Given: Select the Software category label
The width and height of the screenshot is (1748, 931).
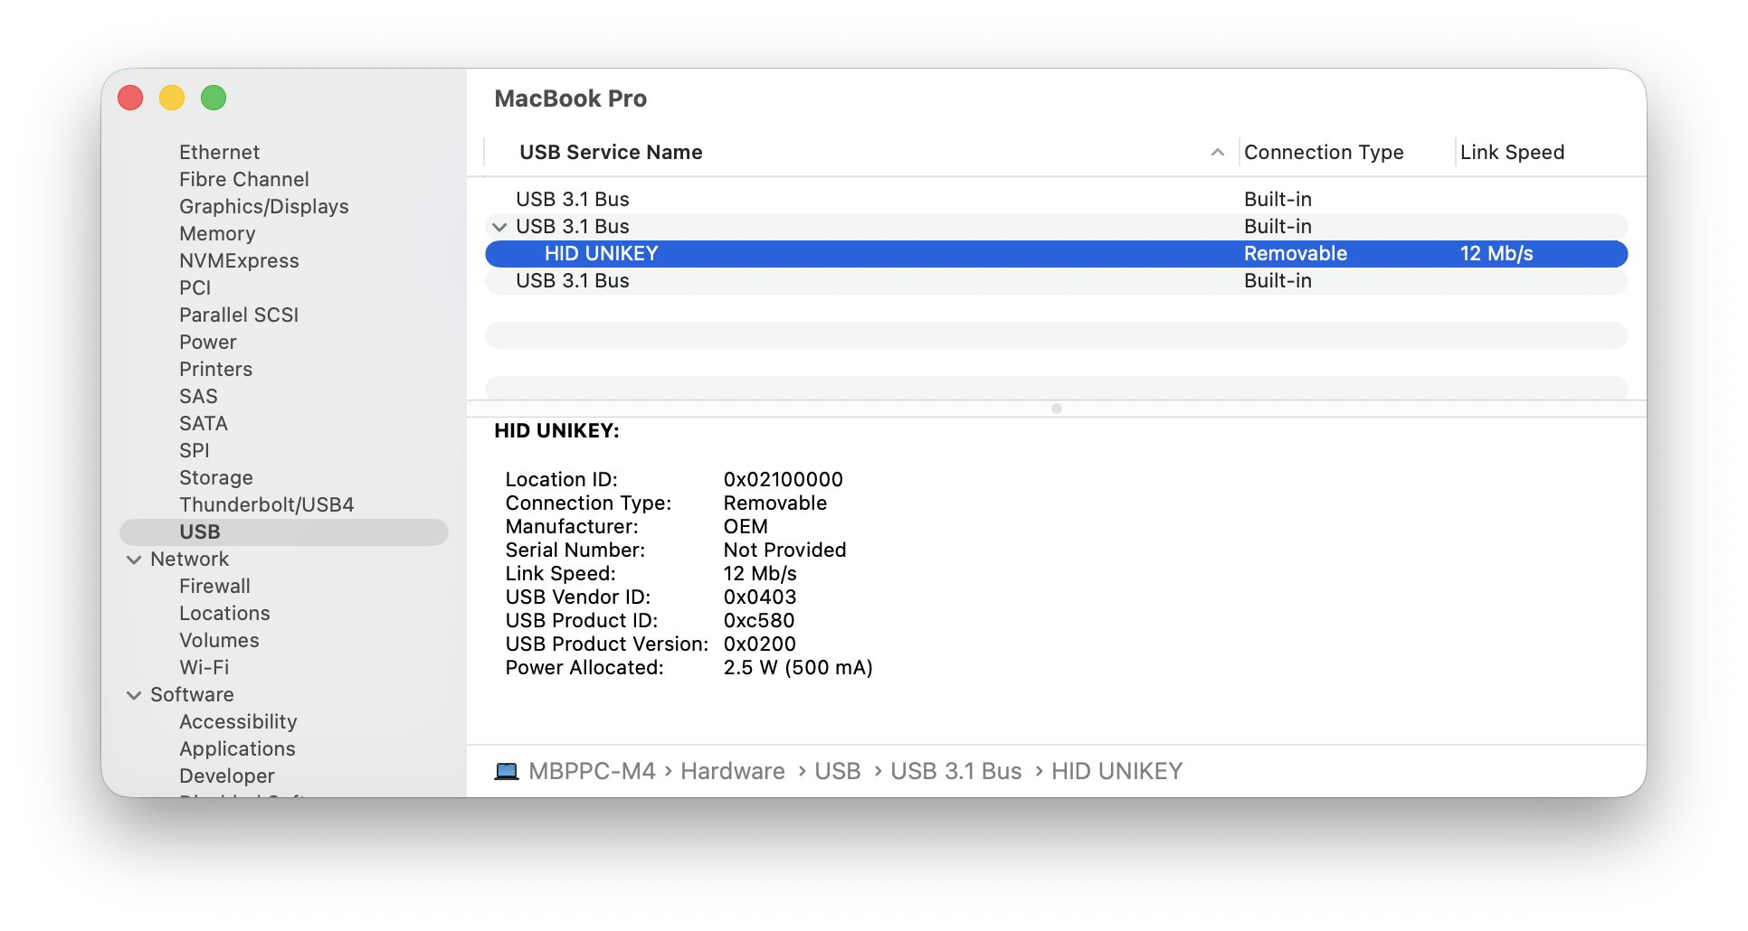Looking at the screenshot, I should (192, 694).
